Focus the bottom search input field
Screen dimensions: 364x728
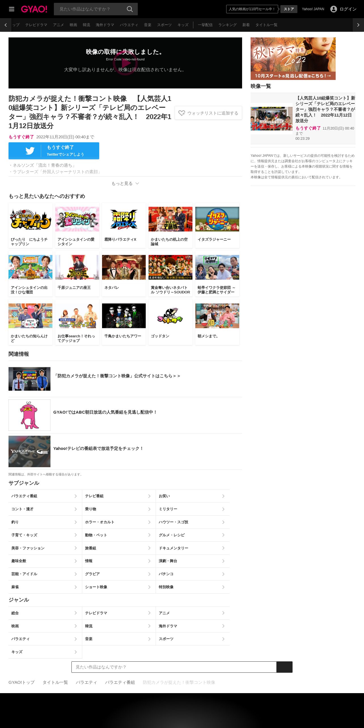[174, 667]
